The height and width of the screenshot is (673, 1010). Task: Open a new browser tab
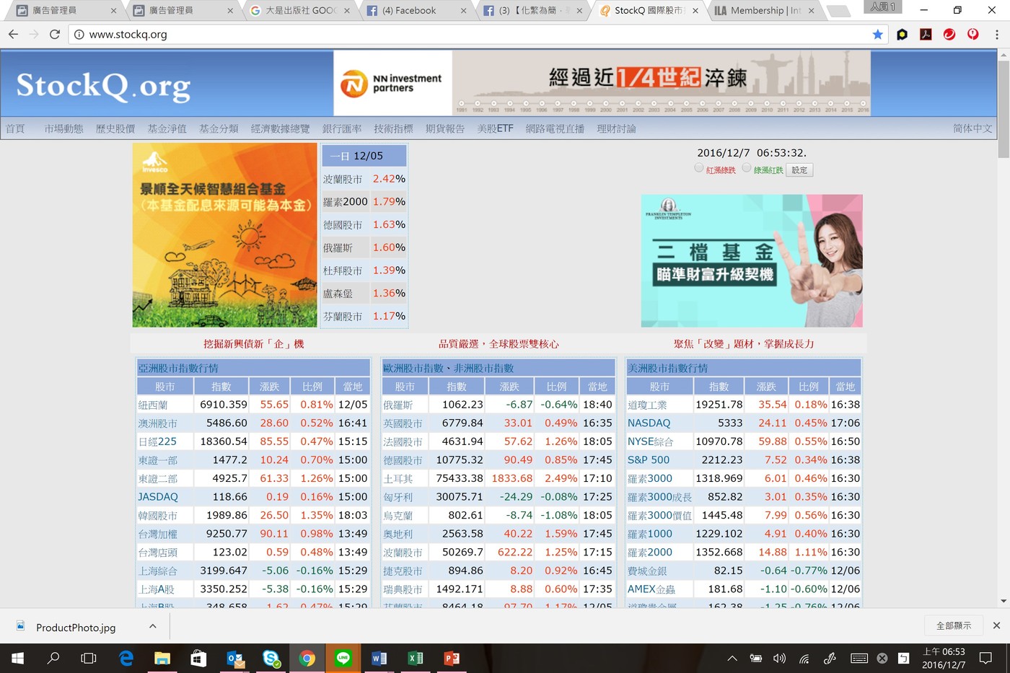coord(838,11)
